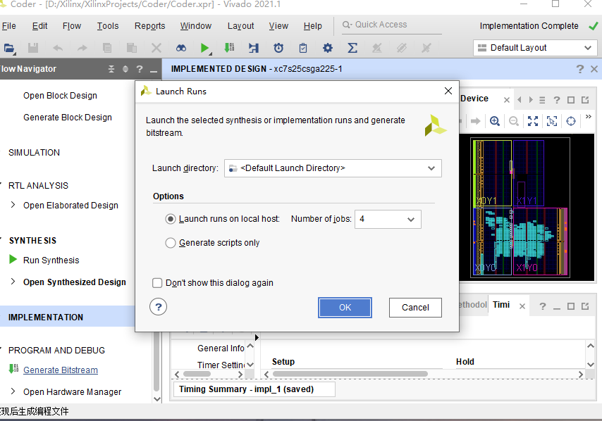The width and height of the screenshot is (602, 421).
Task: Select Launch runs on local host
Action: [171, 219]
